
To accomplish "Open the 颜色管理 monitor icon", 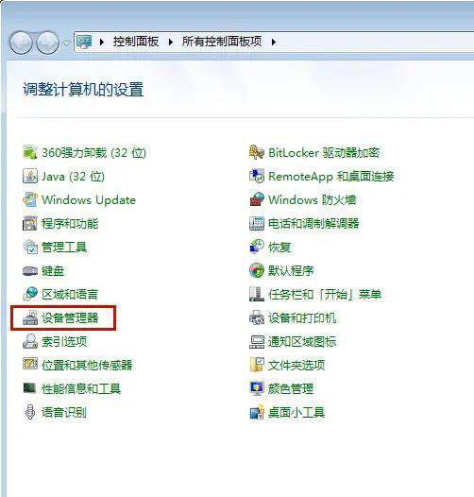I will [x=257, y=388].
